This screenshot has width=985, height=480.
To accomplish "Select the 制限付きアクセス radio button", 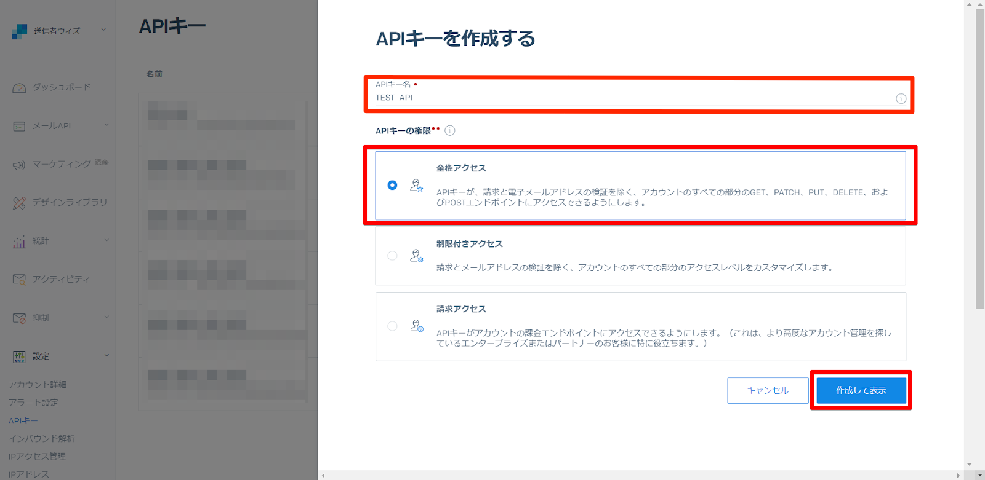I will click(x=392, y=256).
